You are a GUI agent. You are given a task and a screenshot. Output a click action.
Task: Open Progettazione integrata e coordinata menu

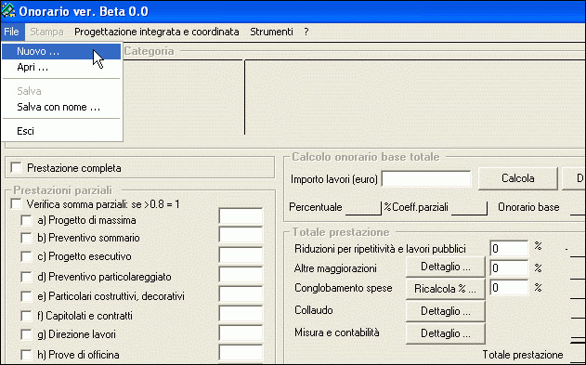click(157, 32)
